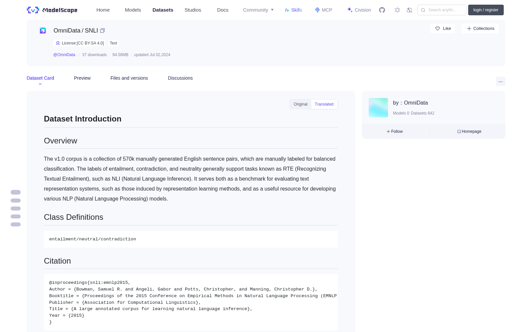Open the three-dots more options button

(x=500, y=81)
